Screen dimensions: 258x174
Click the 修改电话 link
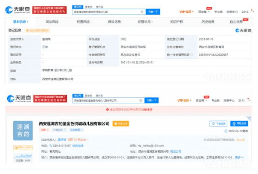[x=78, y=145]
